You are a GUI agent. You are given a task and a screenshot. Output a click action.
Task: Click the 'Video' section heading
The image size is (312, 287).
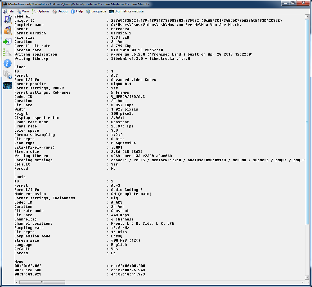click(20, 67)
